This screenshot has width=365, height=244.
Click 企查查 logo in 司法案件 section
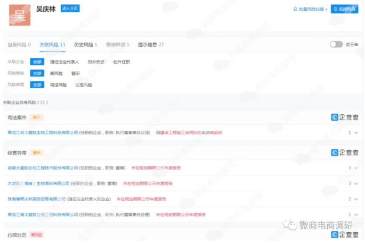(x=345, y=117)
